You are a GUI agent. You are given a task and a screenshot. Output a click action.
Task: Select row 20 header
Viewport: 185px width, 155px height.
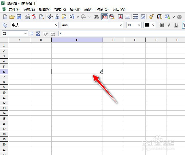click(x=4, y=144)
